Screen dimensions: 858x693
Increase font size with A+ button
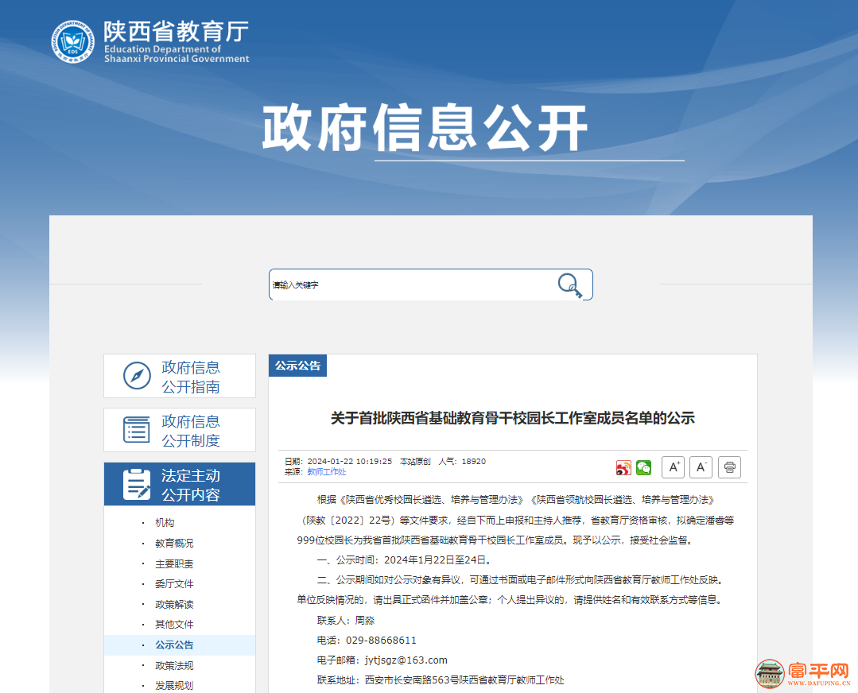(673, 467)
